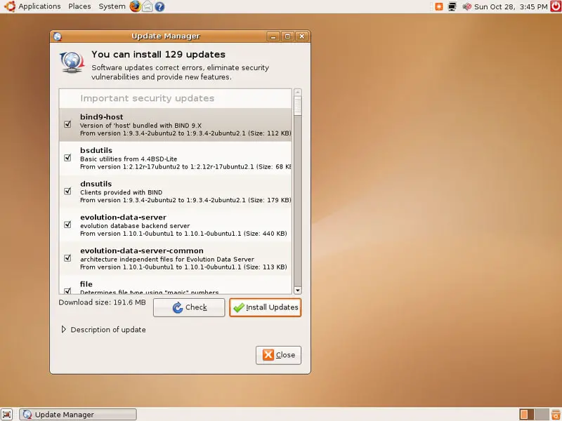This screenshot has width=562, height=421.
Task: Click the 'Important security updates' header
Action: pos(147,98)
